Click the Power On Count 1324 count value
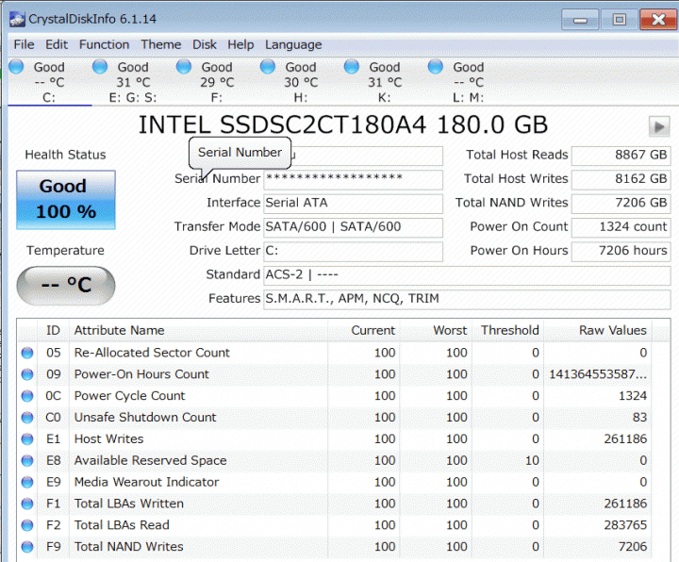679x562 pixels. tap(621, 227)
